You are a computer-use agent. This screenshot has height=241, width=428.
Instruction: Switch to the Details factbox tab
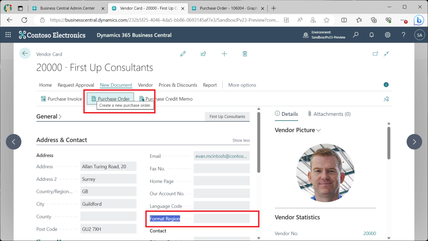(286, 114)
